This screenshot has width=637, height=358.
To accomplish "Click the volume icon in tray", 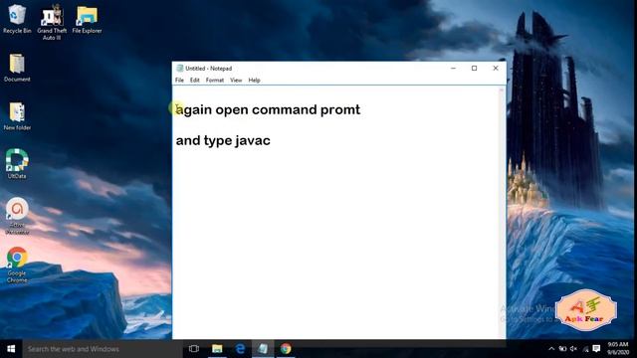I will point(573,349).
